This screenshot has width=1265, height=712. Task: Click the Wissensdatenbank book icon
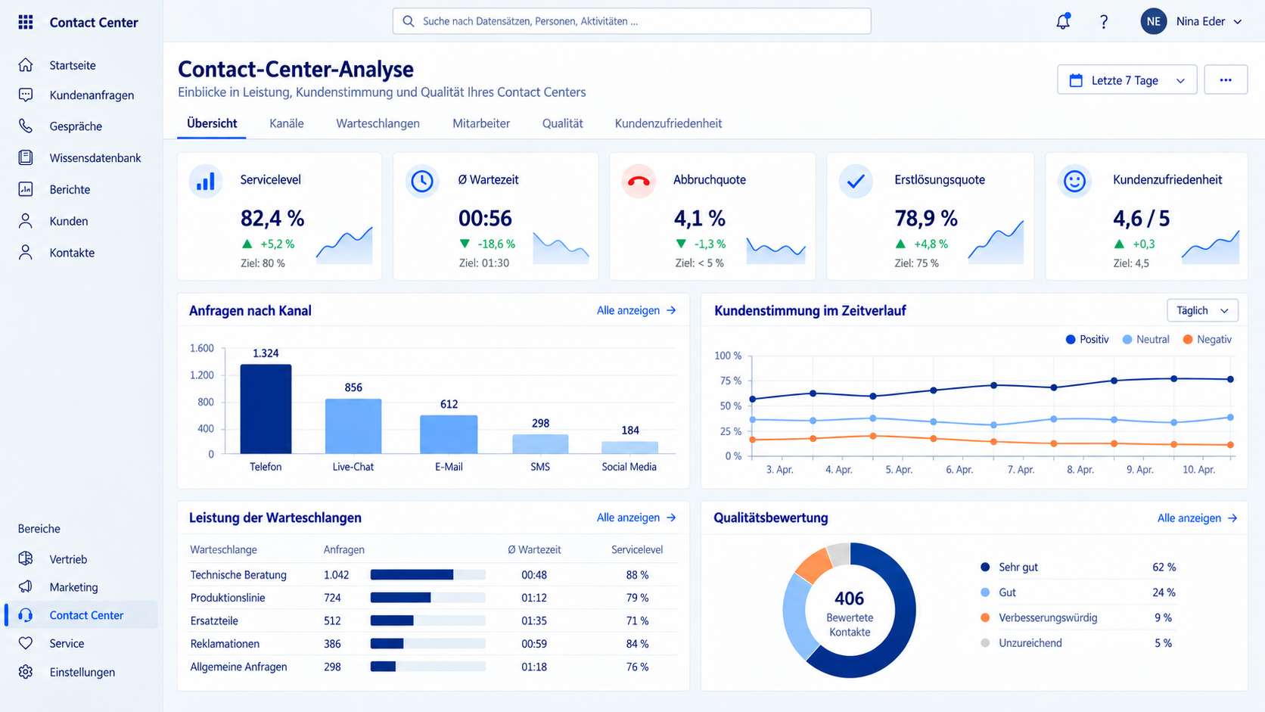(x=26, y=157)
